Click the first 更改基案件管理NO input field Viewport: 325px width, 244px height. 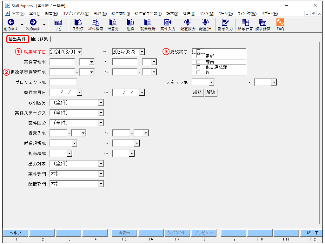point(62,72)
